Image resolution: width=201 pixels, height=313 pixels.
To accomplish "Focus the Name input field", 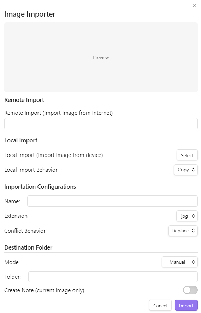I will pyautogui.click(x=112, y=201).
